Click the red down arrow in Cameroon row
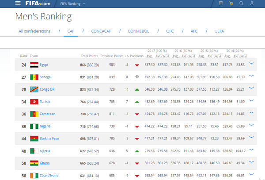 [137, 114]
